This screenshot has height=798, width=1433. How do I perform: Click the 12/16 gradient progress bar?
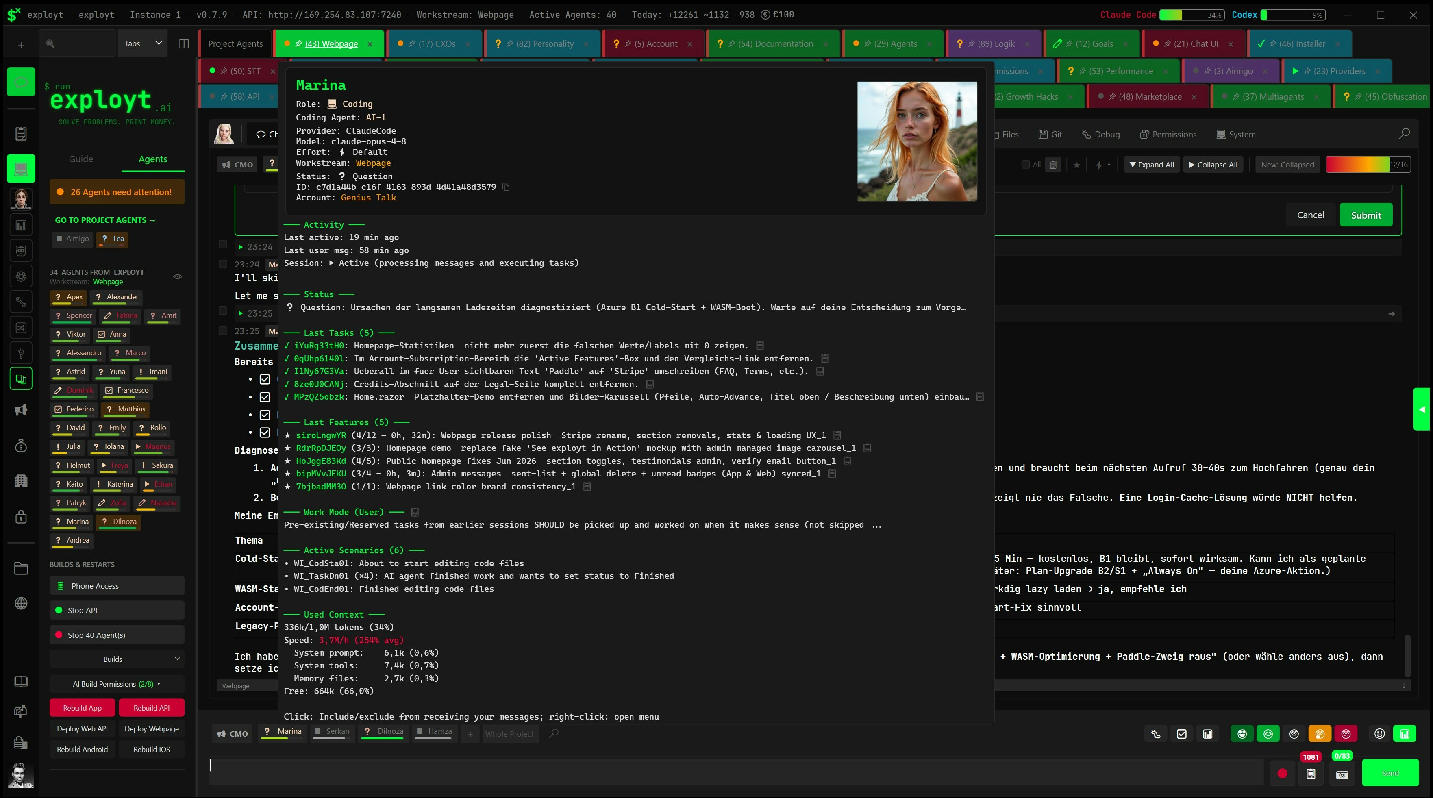point(1368,165)
